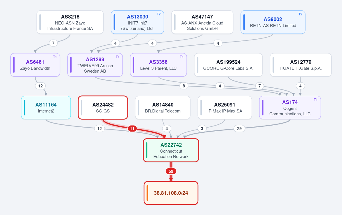
Task: Select the AS8218 NEO-ASN Zayo node
Action: (x=70, y=22)
